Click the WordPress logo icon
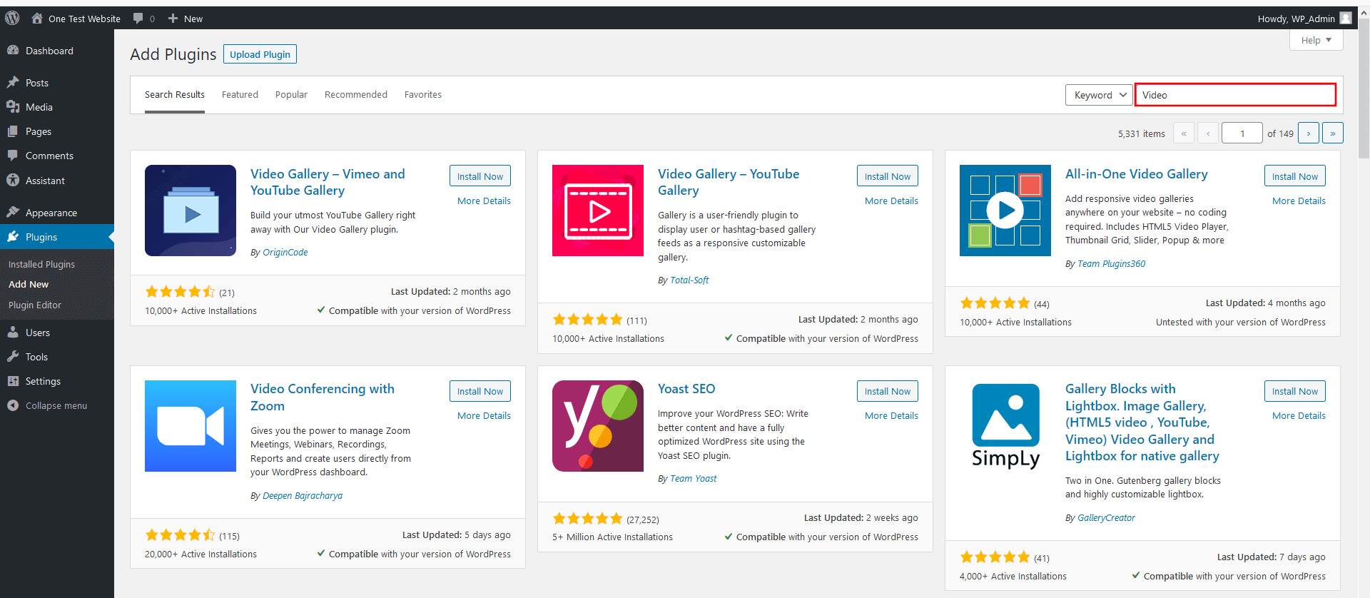Image resolution: width=1370 pixels, height=598 pixels. [x=12, y=19]
